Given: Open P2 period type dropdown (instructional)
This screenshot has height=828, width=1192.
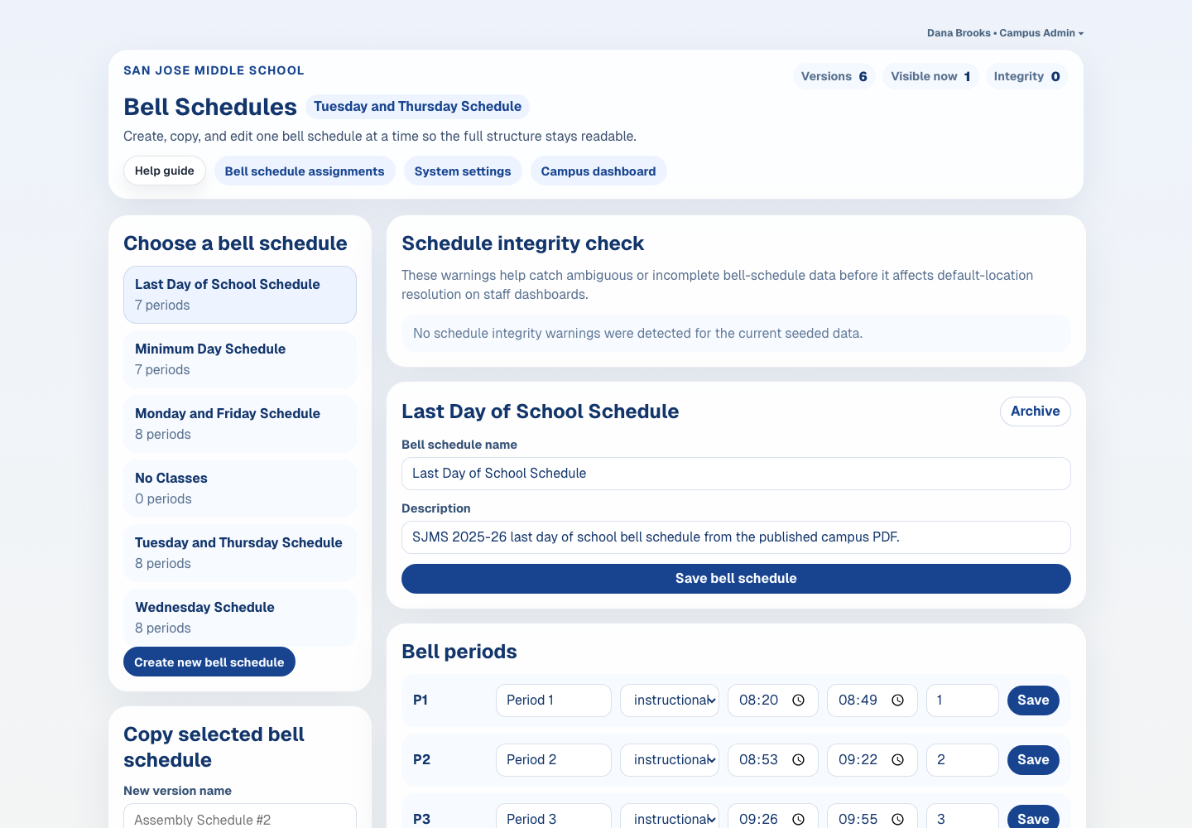Looking at the screenshot, I should 670,760.
